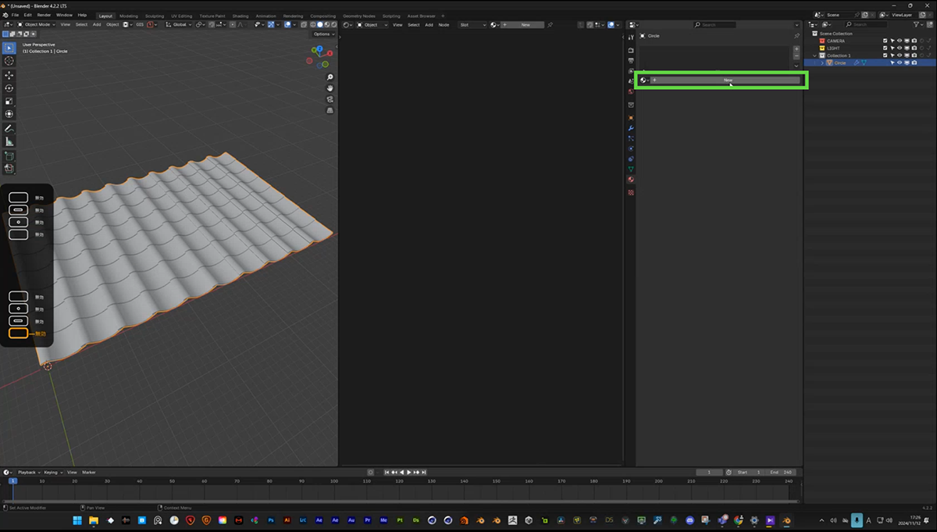Toggle X-ray mode in viewport header

click(305, 24)
